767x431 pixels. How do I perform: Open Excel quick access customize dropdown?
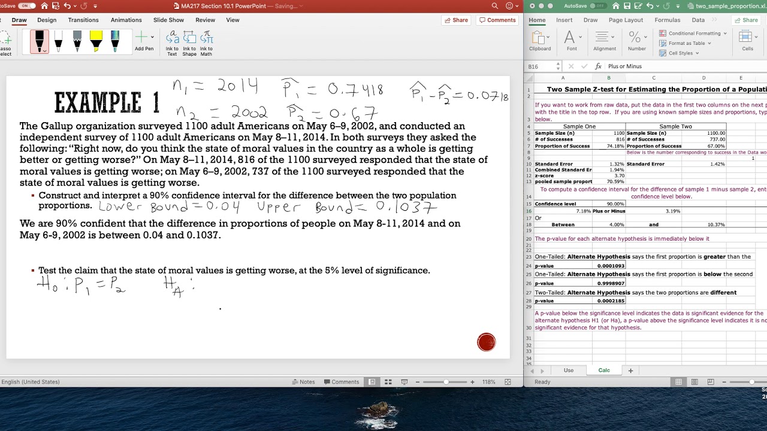pyautogui.click(x=678, y=6)
